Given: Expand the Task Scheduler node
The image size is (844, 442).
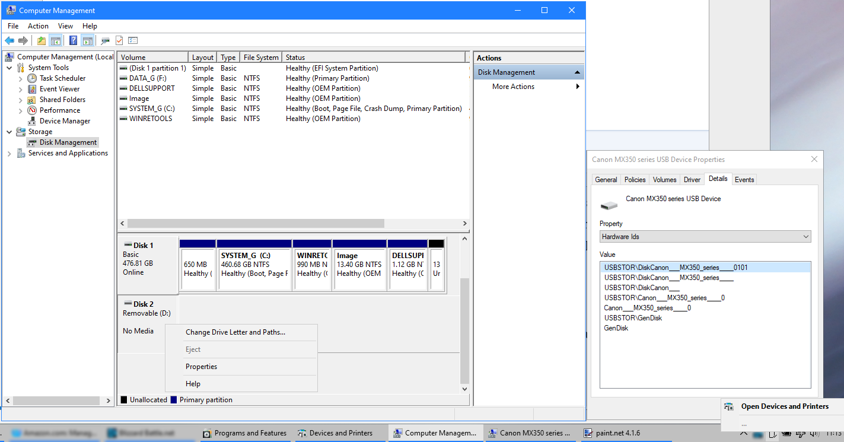Looking at the screenshot, I should point(21,78).
